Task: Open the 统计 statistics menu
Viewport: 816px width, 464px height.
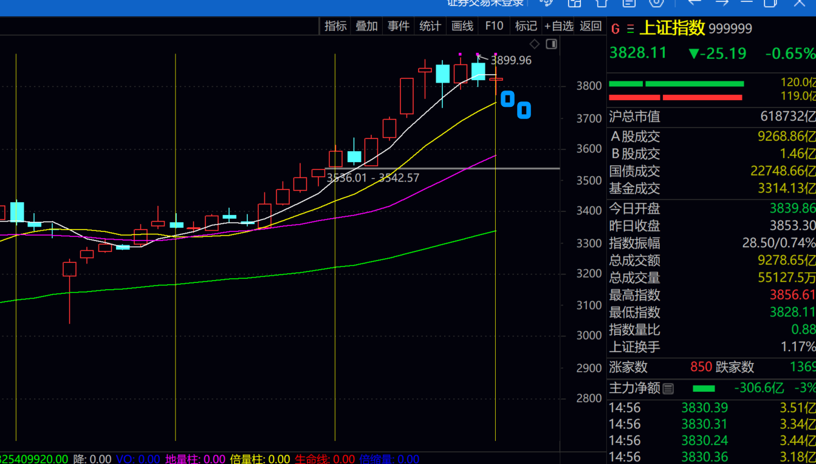Action: [430, 26]
